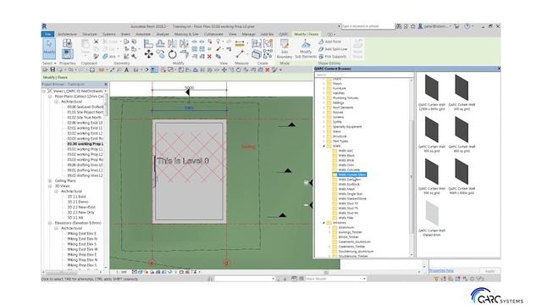Click the thin lines icon in quick access toolbar
The height and width of the screenshot is (305, 542).
click(x=154, y=69)
